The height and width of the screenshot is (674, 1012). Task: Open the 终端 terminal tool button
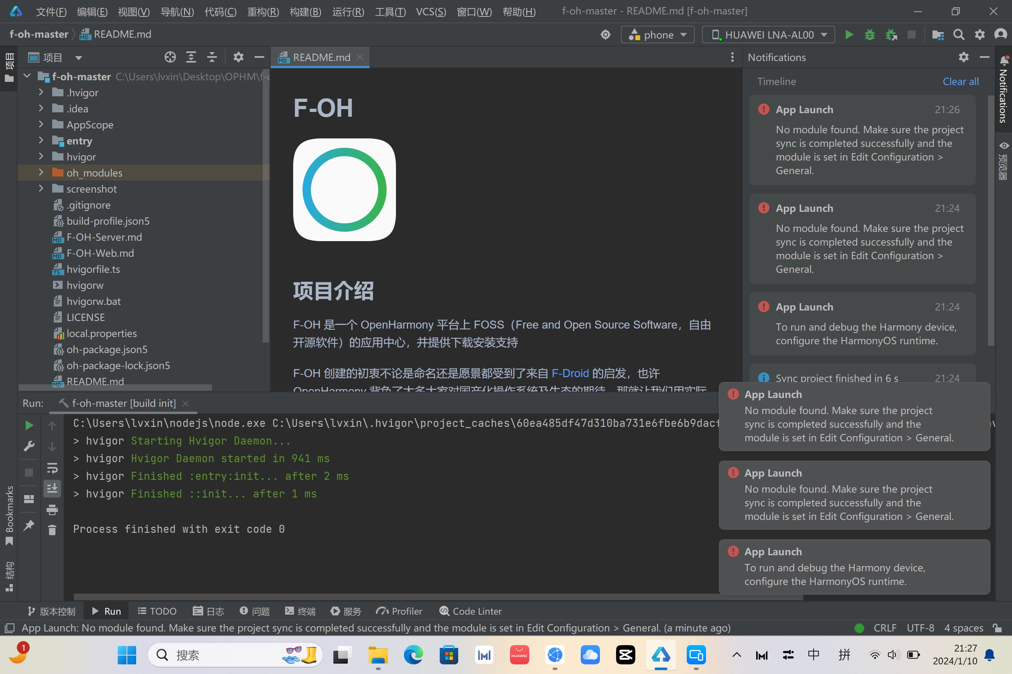click(x=300, y=611)
